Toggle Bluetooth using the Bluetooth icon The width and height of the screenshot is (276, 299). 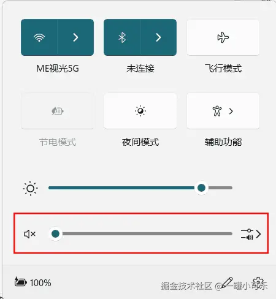click(x=122, y=37)
